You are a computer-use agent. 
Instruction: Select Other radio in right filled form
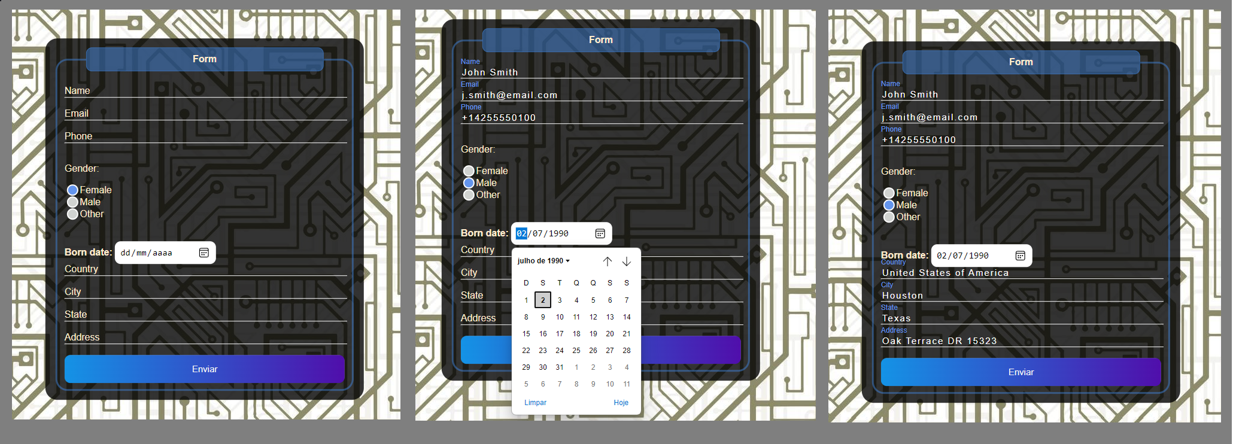(x=889, y=217)
